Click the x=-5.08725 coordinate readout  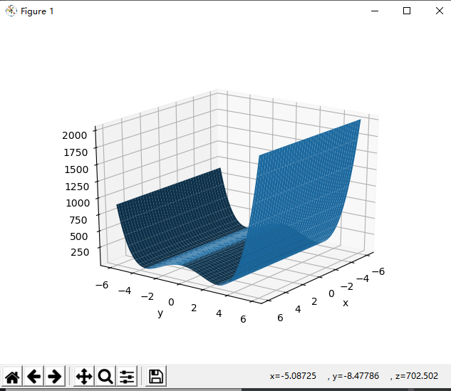tap(293, 375)
